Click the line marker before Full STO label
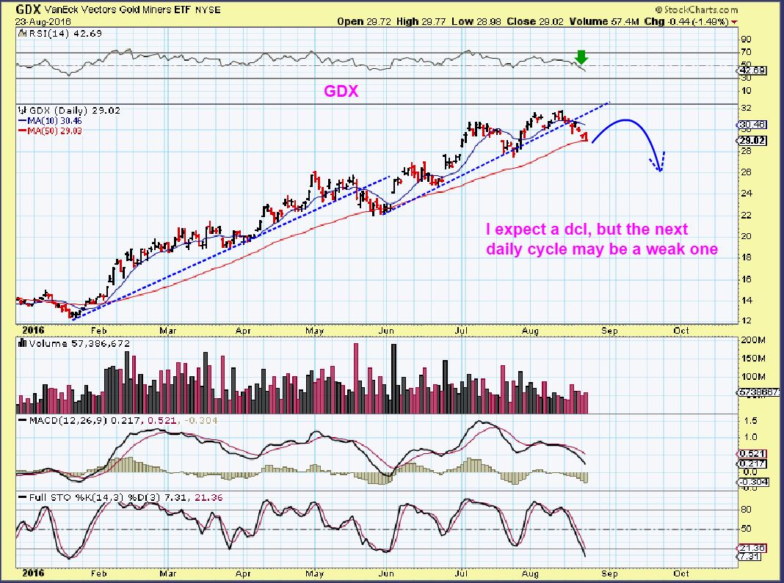The image size is (784, 583). (22, 498)
